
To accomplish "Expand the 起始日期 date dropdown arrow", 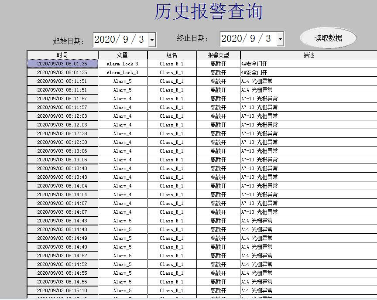I will click(x=151, y=40).
